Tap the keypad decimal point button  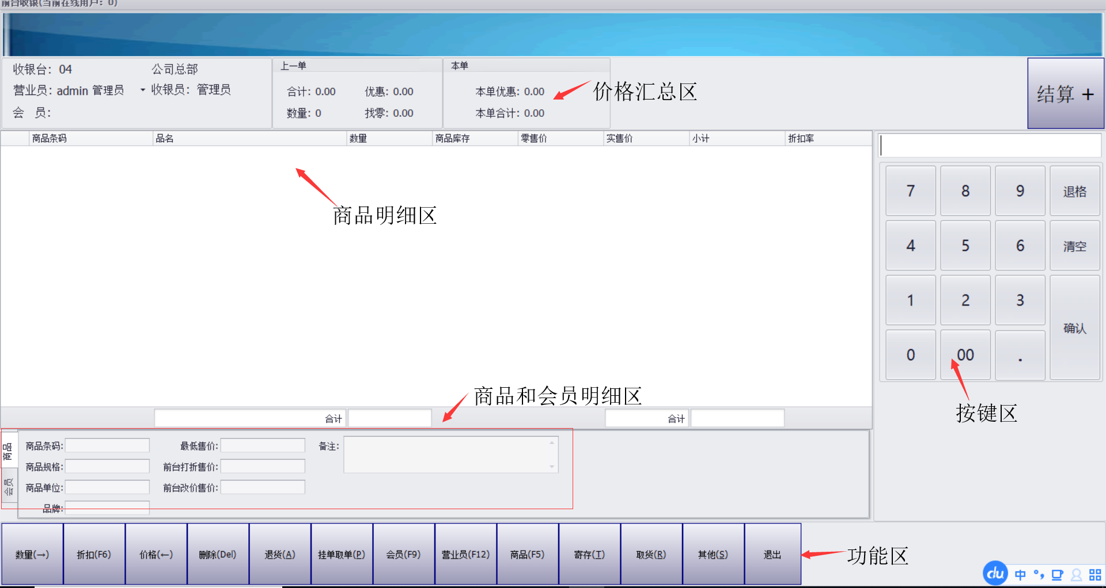1020,355
